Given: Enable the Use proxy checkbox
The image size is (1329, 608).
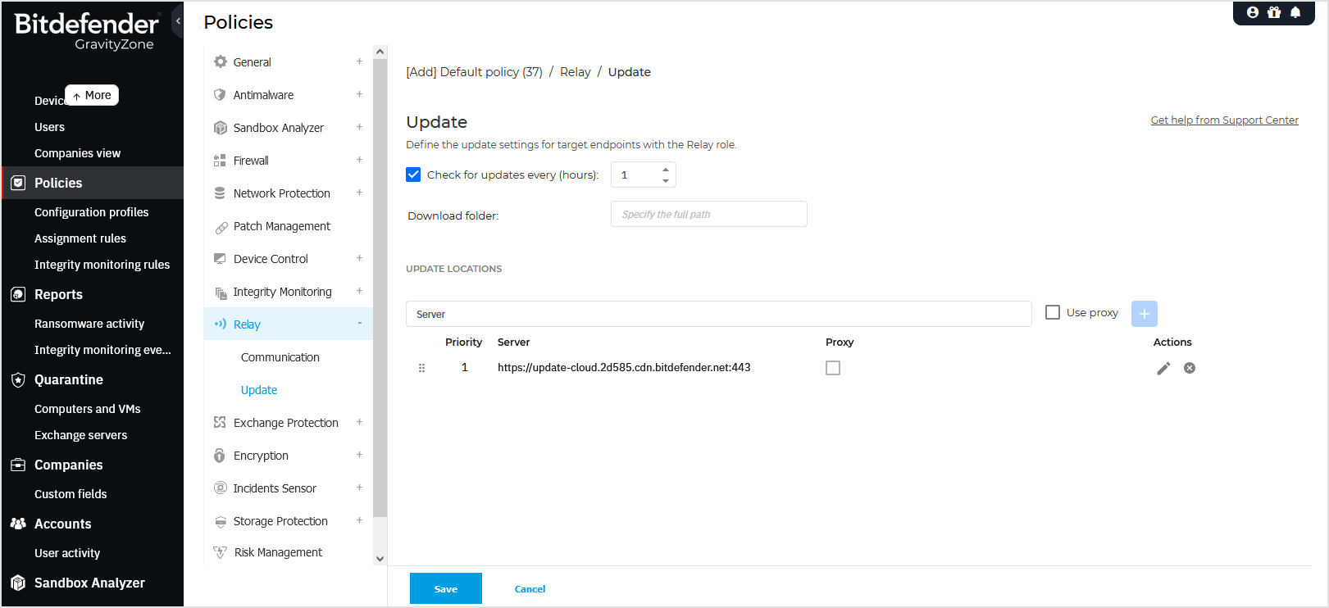Looking at the screenshot, I should 1053,312.
